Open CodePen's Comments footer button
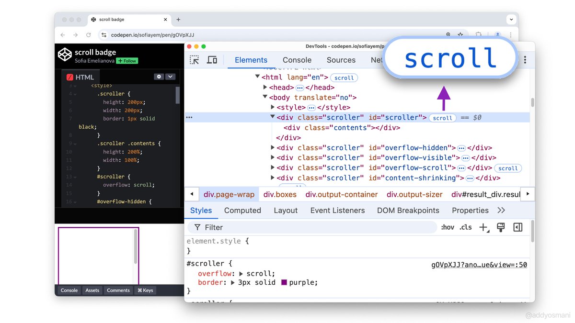 coord(118,290)
